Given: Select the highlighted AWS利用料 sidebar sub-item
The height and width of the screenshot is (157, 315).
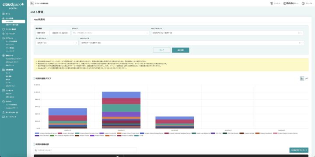Looking at the screenshot, I should [x=13, y=21].
